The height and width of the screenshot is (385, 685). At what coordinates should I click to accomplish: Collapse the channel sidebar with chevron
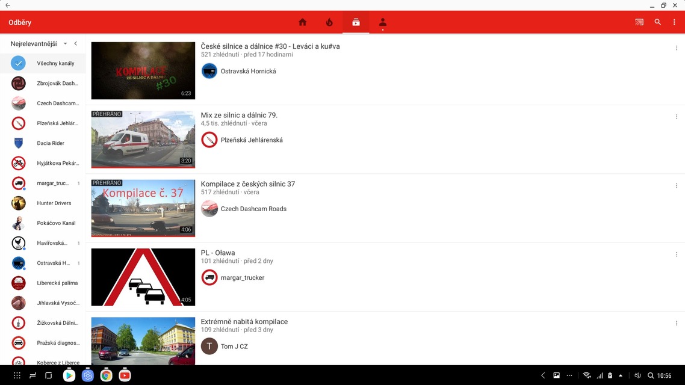[76, 43]
